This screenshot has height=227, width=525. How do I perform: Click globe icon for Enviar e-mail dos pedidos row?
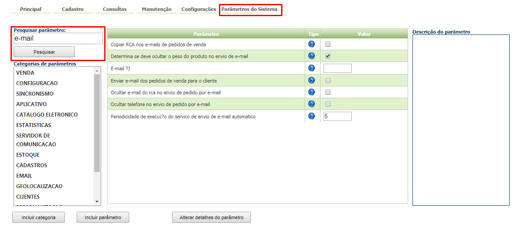point(311,80)
